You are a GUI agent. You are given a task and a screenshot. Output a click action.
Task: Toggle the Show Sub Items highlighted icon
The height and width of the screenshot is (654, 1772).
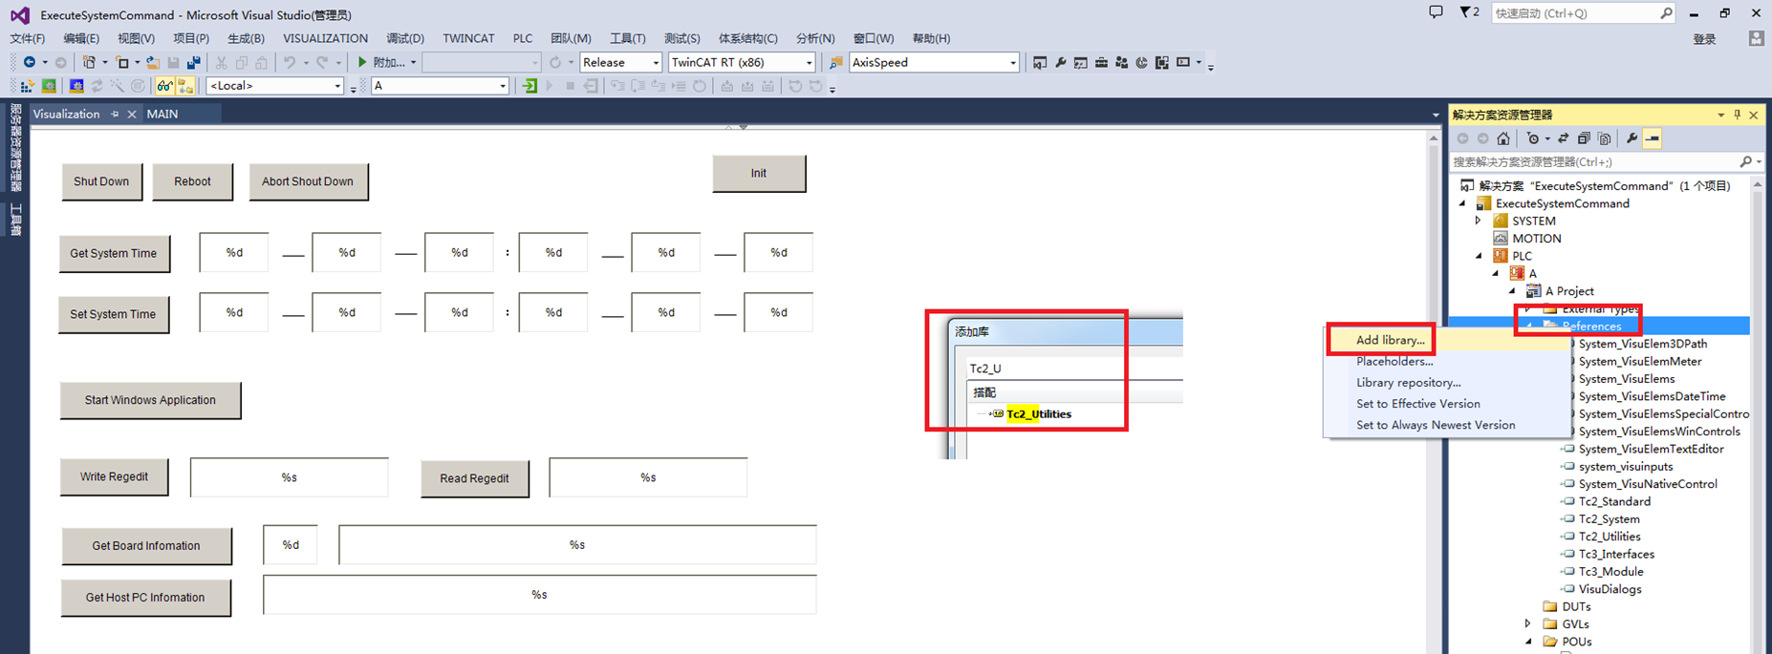coord(185,86)
